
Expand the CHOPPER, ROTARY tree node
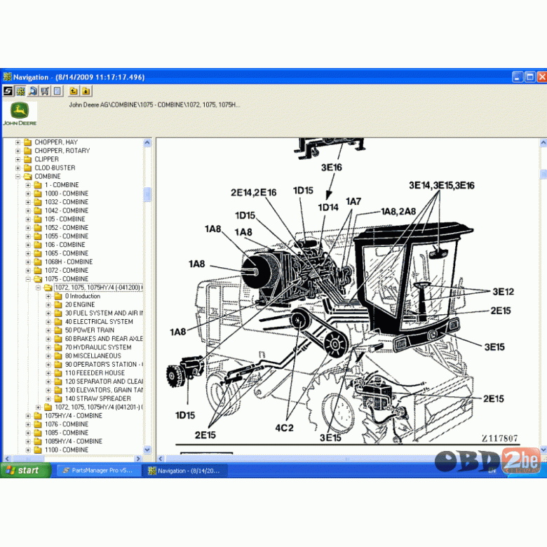coord(18,151)
